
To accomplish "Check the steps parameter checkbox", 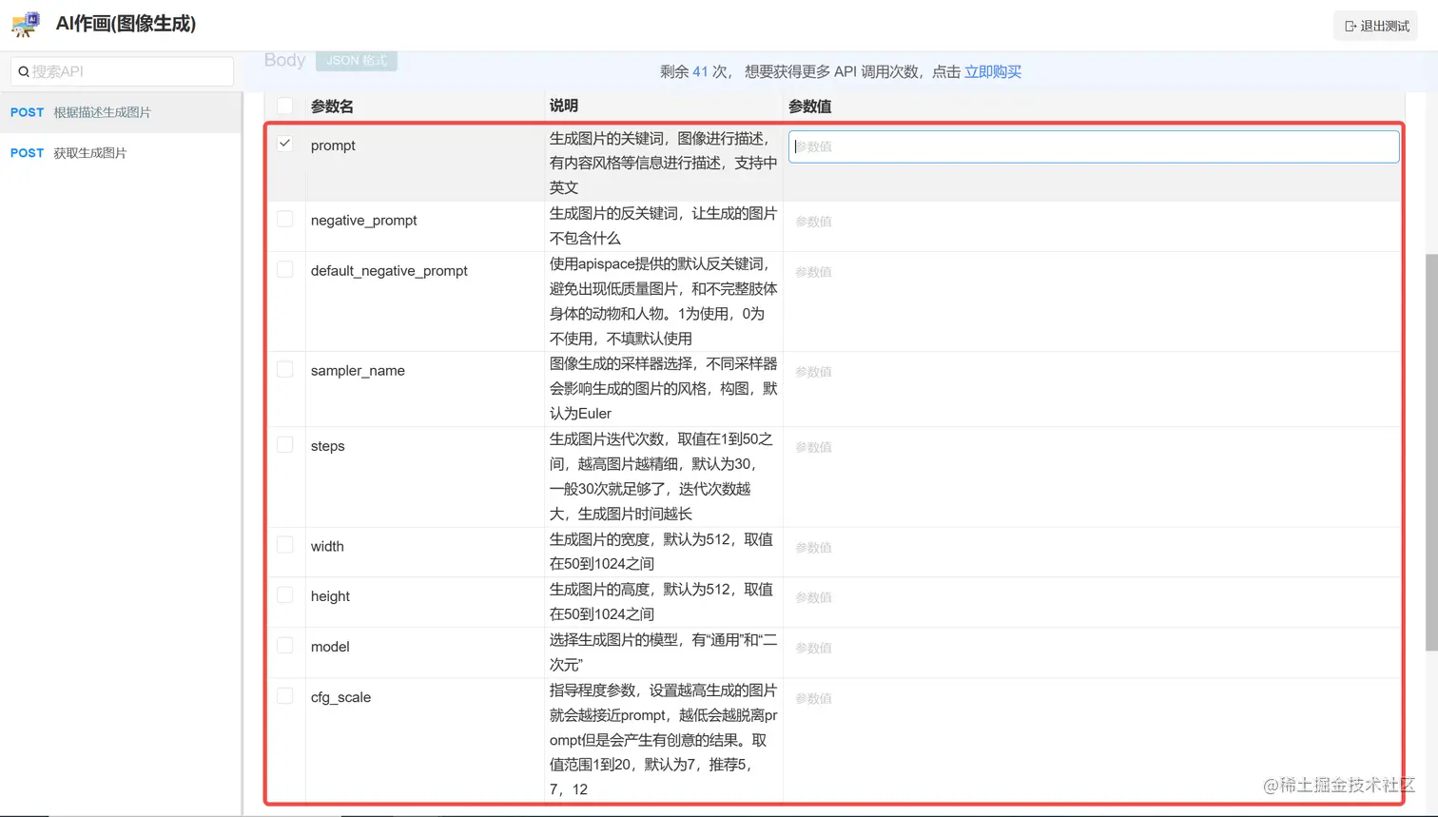I will pyautogui.click(x=285, y=444).
